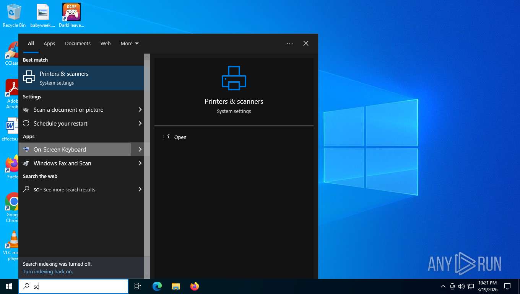
Task: Close the search panel with X
Action: coord(306,43)
